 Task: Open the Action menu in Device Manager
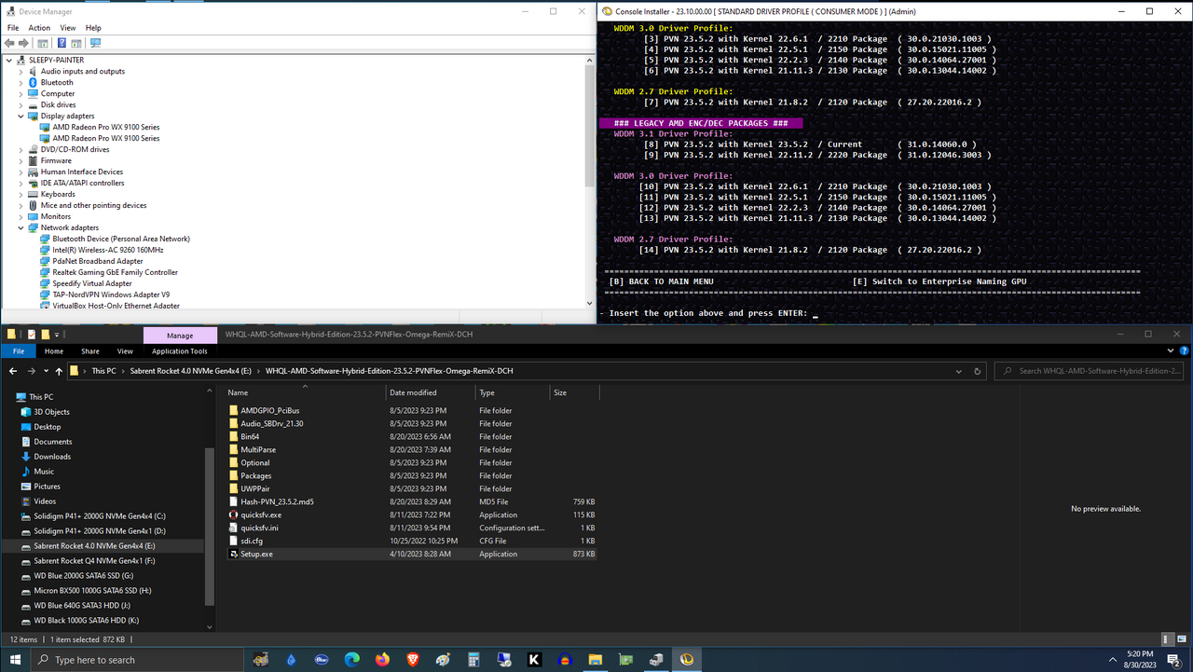pyautogui.click(x=39, y=28)
